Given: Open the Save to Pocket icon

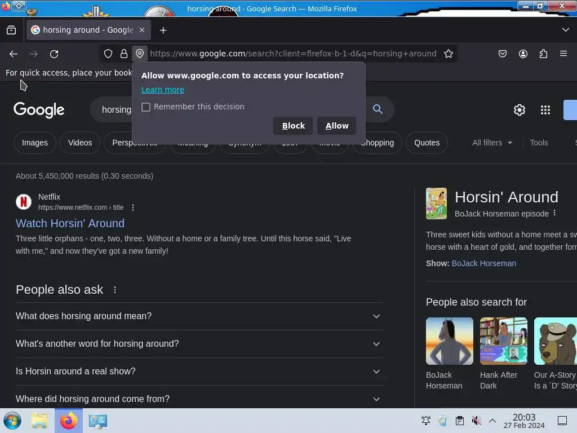Looking at the screenshot, I should (x=502, y=54).
